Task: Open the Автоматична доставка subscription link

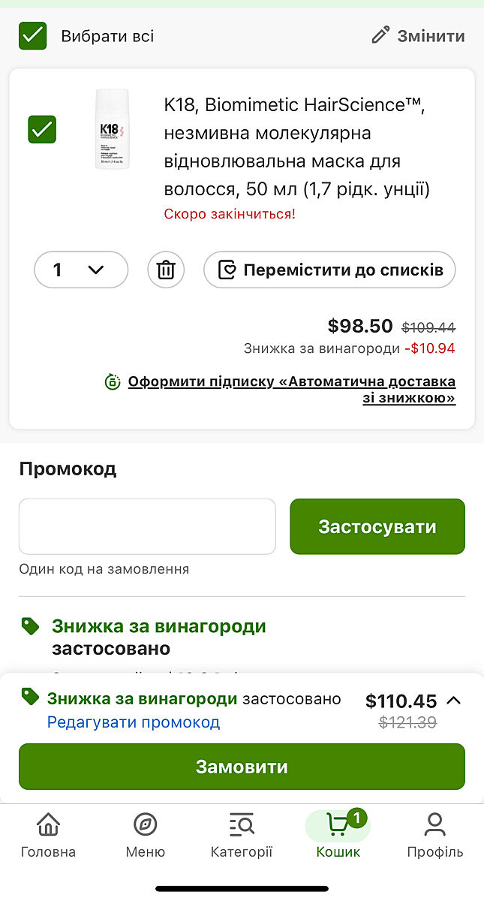Action: point(291,389)
